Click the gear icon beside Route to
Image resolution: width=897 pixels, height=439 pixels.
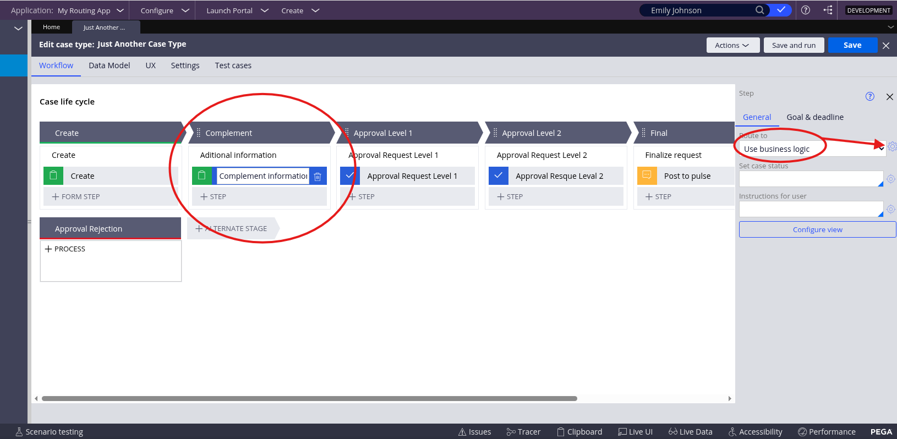pyautogui.click(x=892, y=146)
